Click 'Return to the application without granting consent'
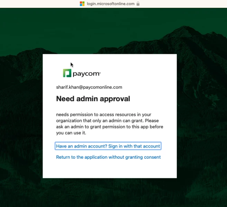Viewport: 227px width, 207px height. 108,157
